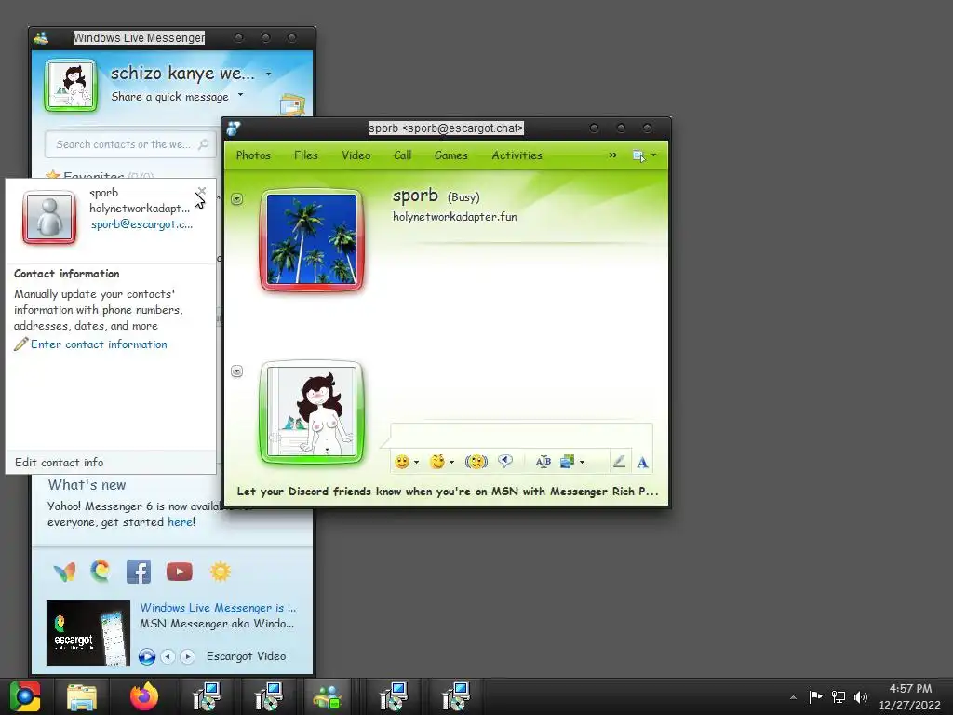Click the What's new heading
The height and width of the screenshot is (715, 953).
click(87, 484)
